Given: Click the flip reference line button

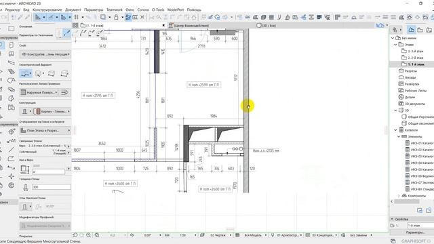Looking at the screenshot, I should (64, 92).
